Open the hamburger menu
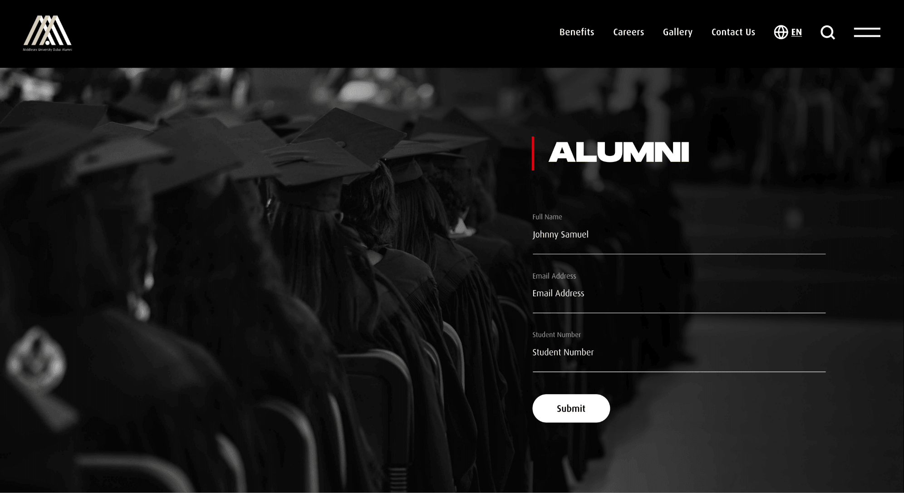The width and height of the screenshot is (904, 493). tap(867, 32)
